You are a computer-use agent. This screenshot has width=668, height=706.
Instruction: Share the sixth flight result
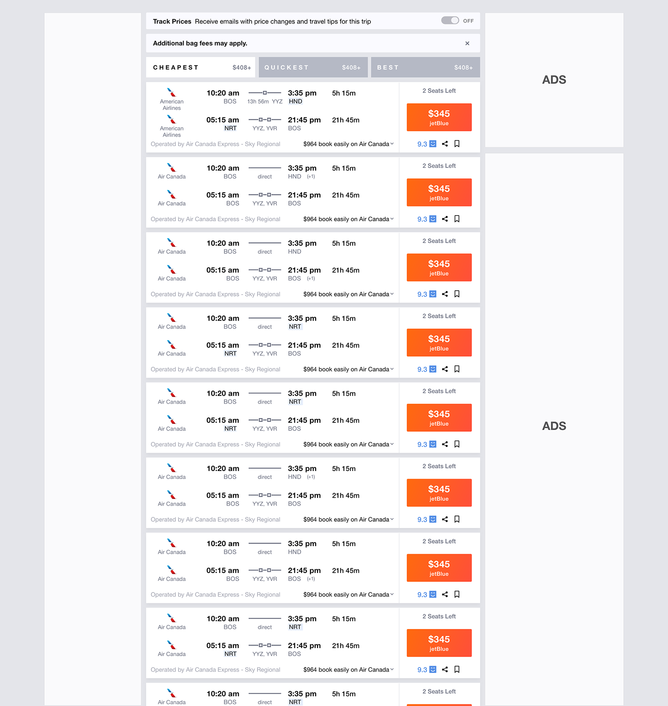click(445, 519)
